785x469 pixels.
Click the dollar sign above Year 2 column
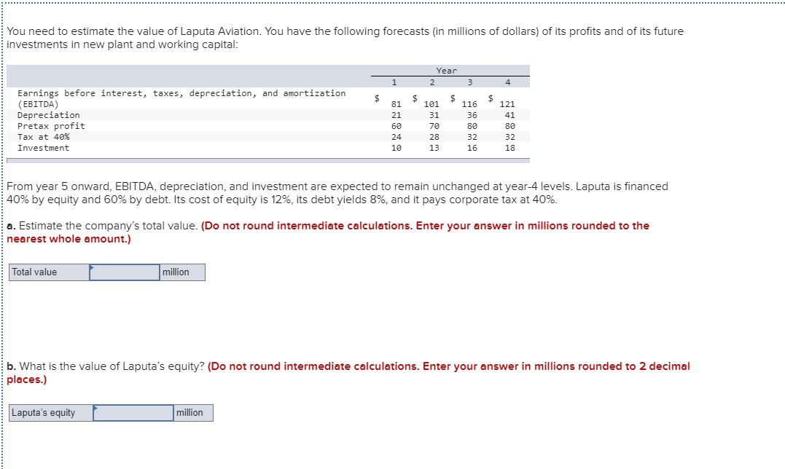[413, 98]
